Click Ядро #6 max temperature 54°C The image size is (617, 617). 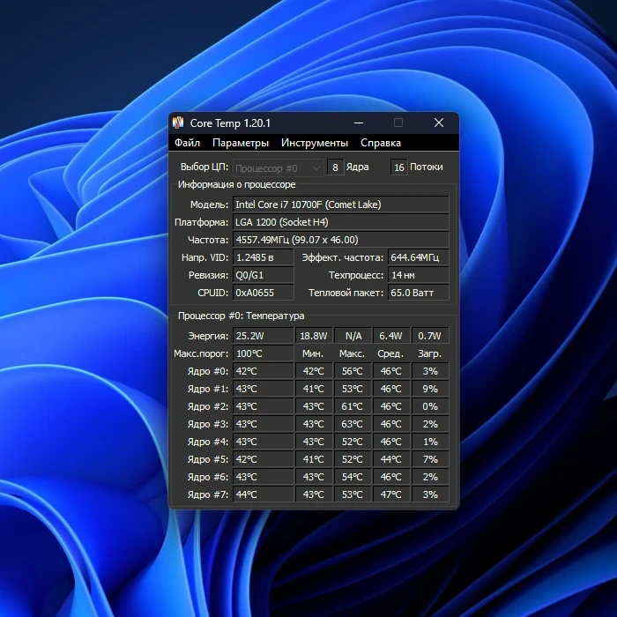[353, 477]
